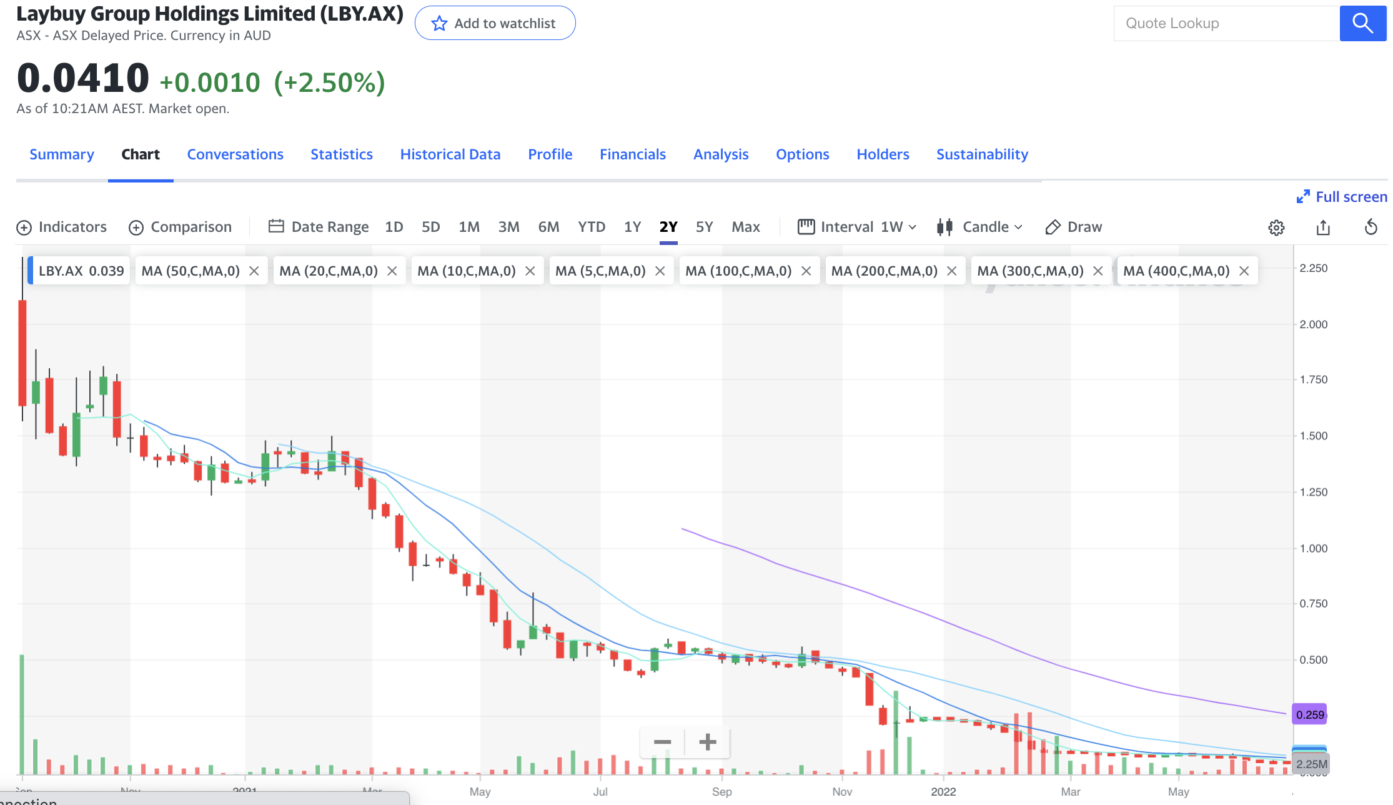Switch to the Conversations tab

pos(235,154)
